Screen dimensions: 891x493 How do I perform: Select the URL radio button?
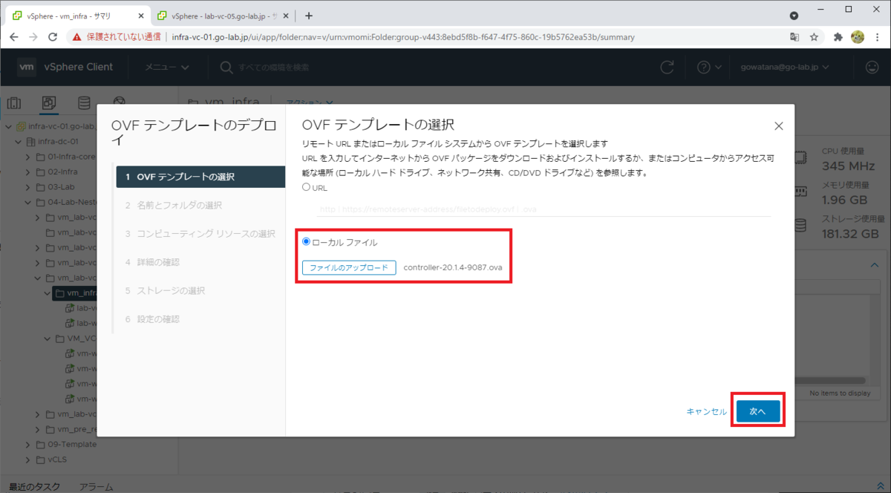coord(305,187)
